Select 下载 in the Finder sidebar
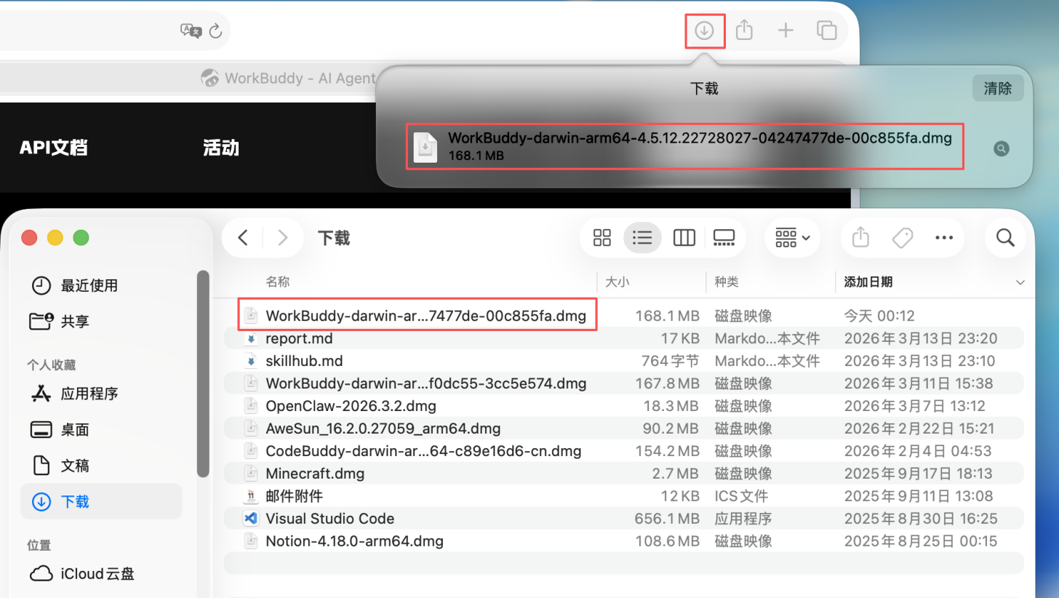 [x=101, y=501]
